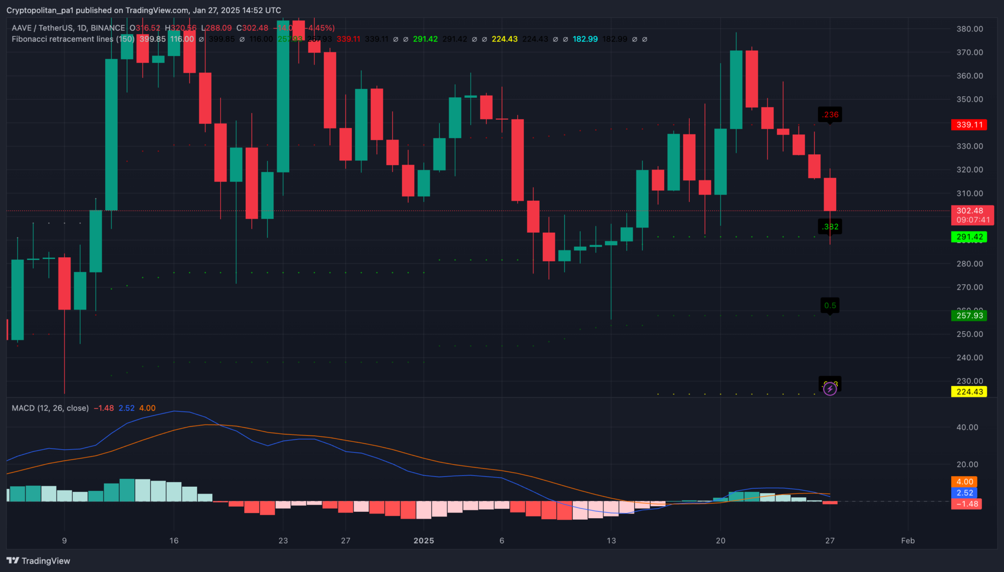Select the .236 Fibonacci level label
1004x572 pixels.
(x=830, y=115)
